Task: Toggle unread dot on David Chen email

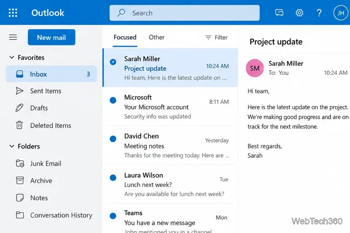Action: (x=113, y=139)
